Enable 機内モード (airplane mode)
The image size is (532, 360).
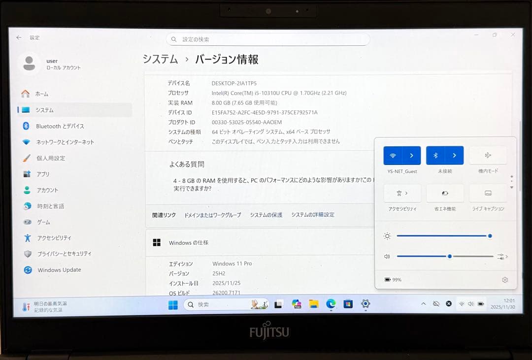(x=488, y=155)
